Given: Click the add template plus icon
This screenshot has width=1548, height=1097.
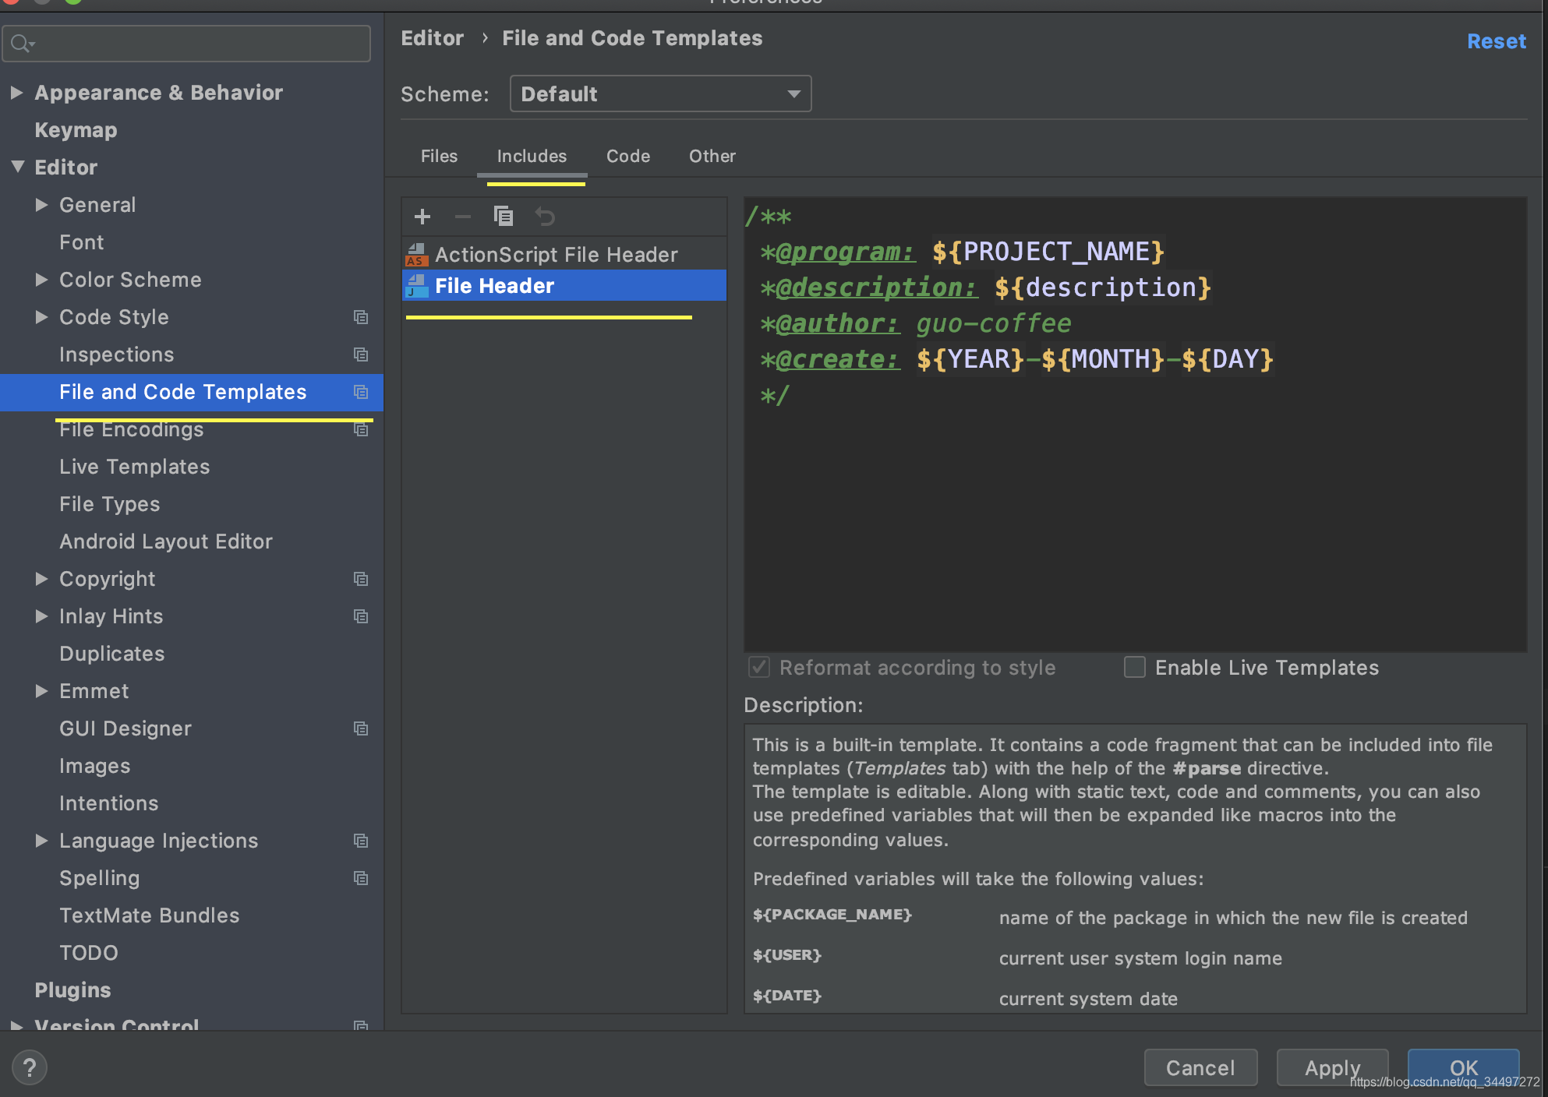Looking at the screenshot, I should tap(422, 217).
